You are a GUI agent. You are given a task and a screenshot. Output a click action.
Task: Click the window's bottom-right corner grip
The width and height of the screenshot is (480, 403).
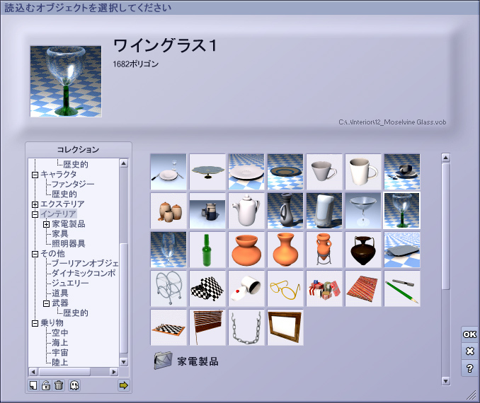coord(472,395)
